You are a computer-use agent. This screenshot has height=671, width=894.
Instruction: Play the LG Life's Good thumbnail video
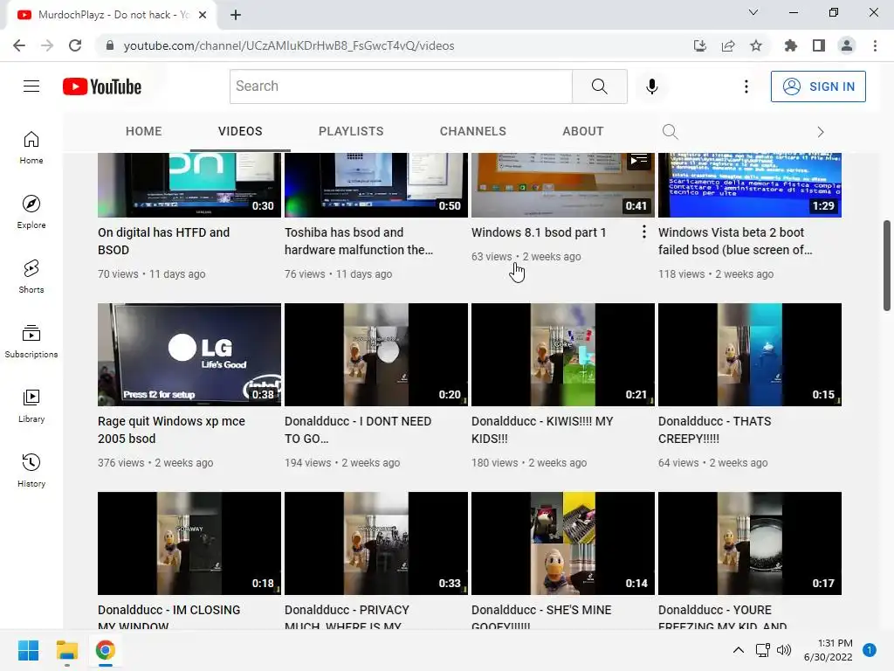tap(189, 355)
